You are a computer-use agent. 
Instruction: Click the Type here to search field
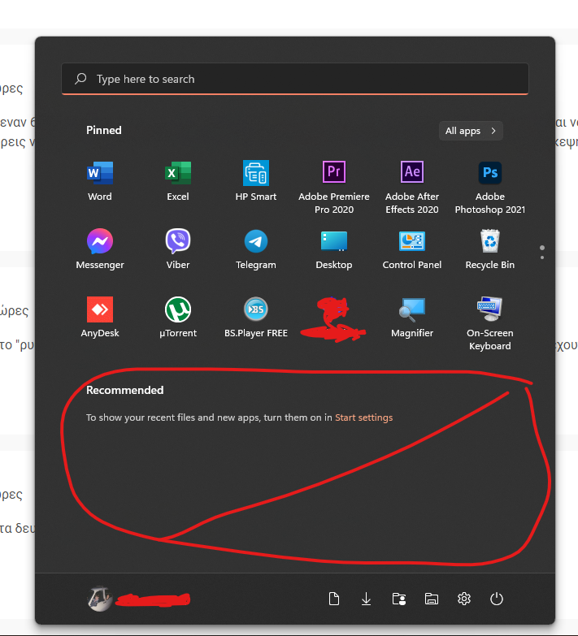tap(295, 79)
